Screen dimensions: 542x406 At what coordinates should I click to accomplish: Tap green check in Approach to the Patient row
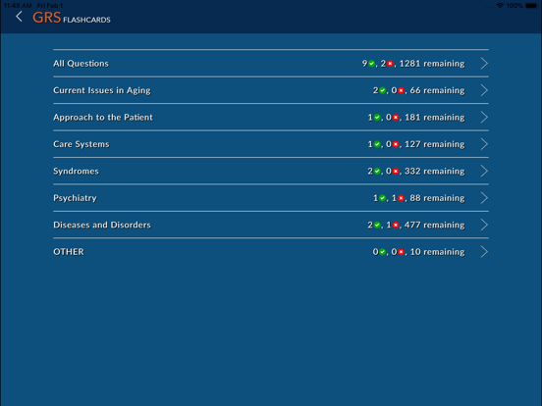(377, 118)
